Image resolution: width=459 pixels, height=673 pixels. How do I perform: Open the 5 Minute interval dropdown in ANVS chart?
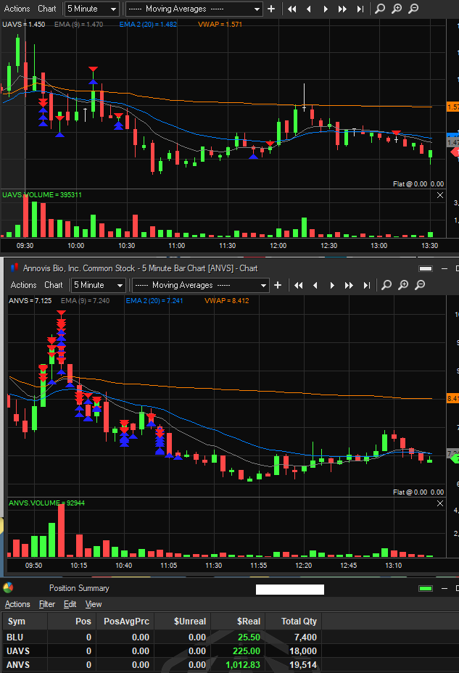pyautogui.click(x=98, y=285)
